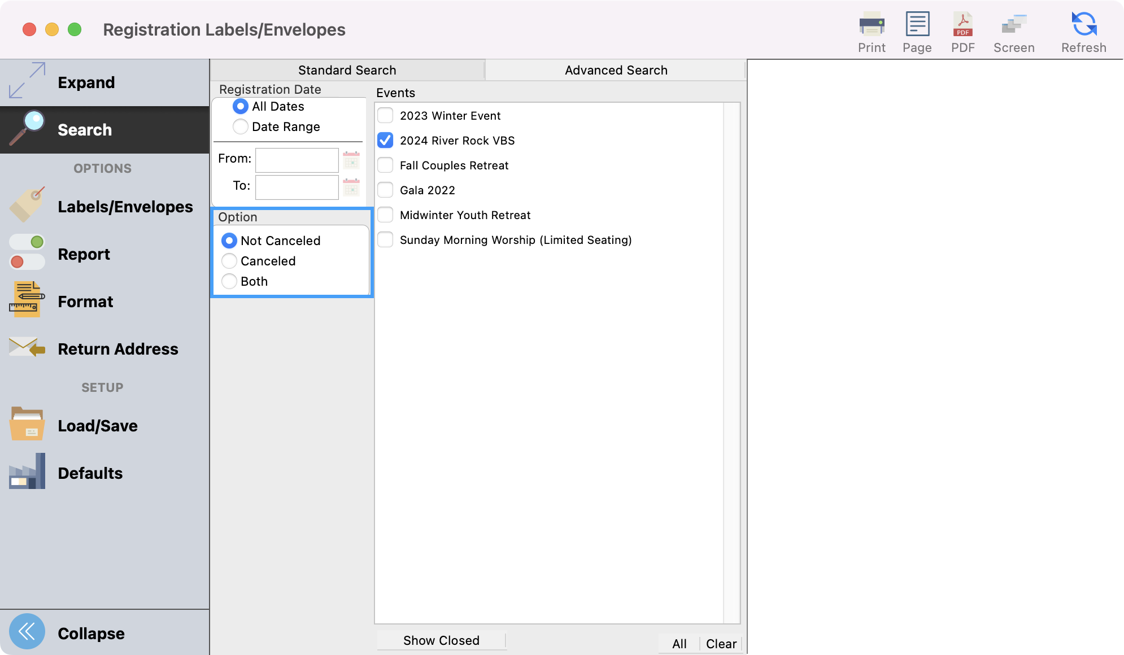1124x655 pixels.
Task: Switch to the Advanced Search tab
Action: 616,70
